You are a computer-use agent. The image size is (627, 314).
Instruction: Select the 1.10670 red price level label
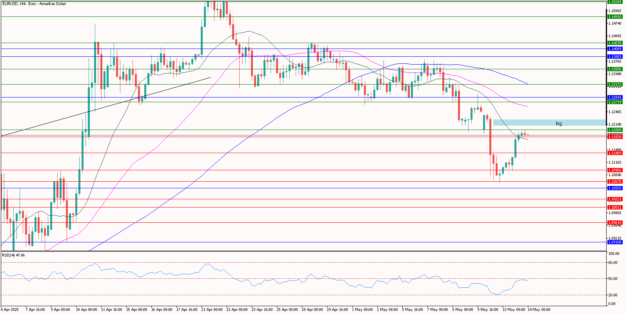(x=615, y=182)
